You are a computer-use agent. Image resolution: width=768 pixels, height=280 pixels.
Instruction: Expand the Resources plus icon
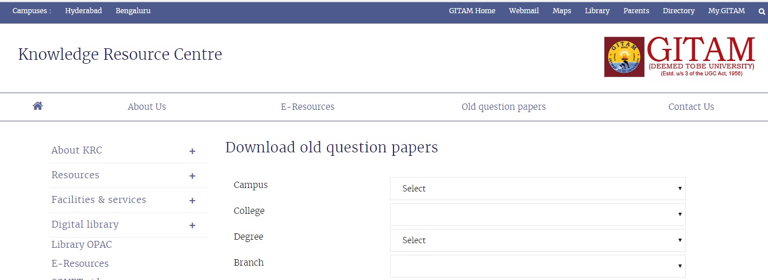coord(192,176)
